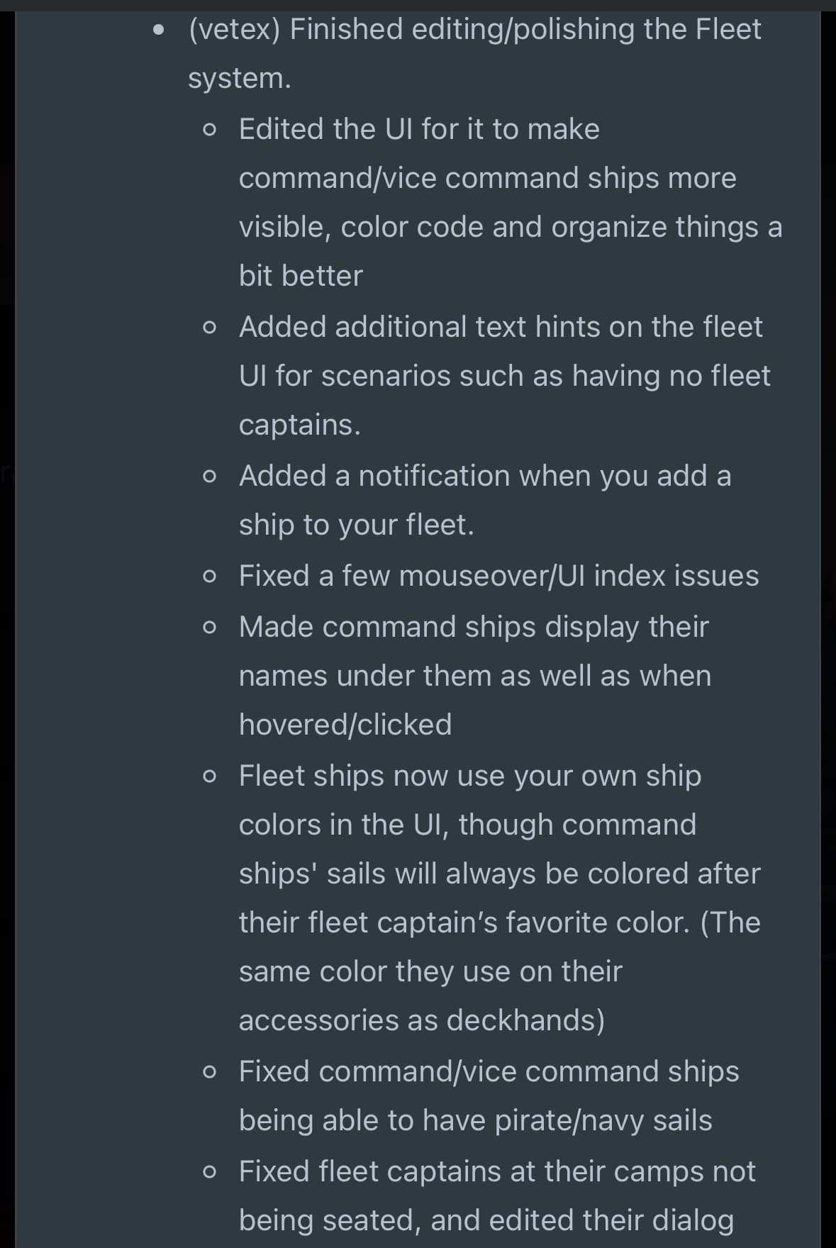Click the "ship to your fleet." text
Image resolution: width=836 pixels, height=1248 pixels.
coord(356,525)
